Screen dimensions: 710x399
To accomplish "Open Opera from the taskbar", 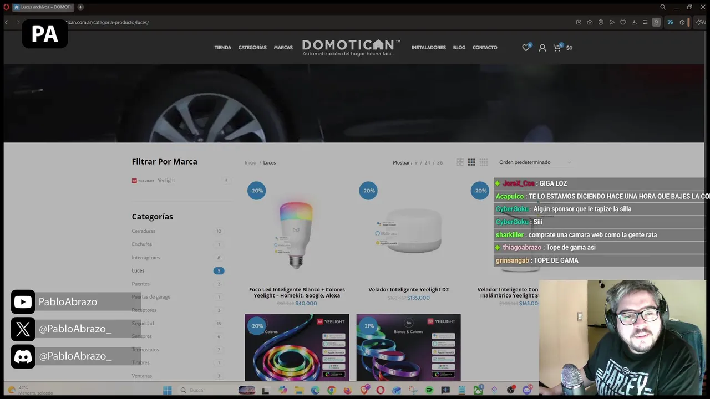I will point(381,390).
